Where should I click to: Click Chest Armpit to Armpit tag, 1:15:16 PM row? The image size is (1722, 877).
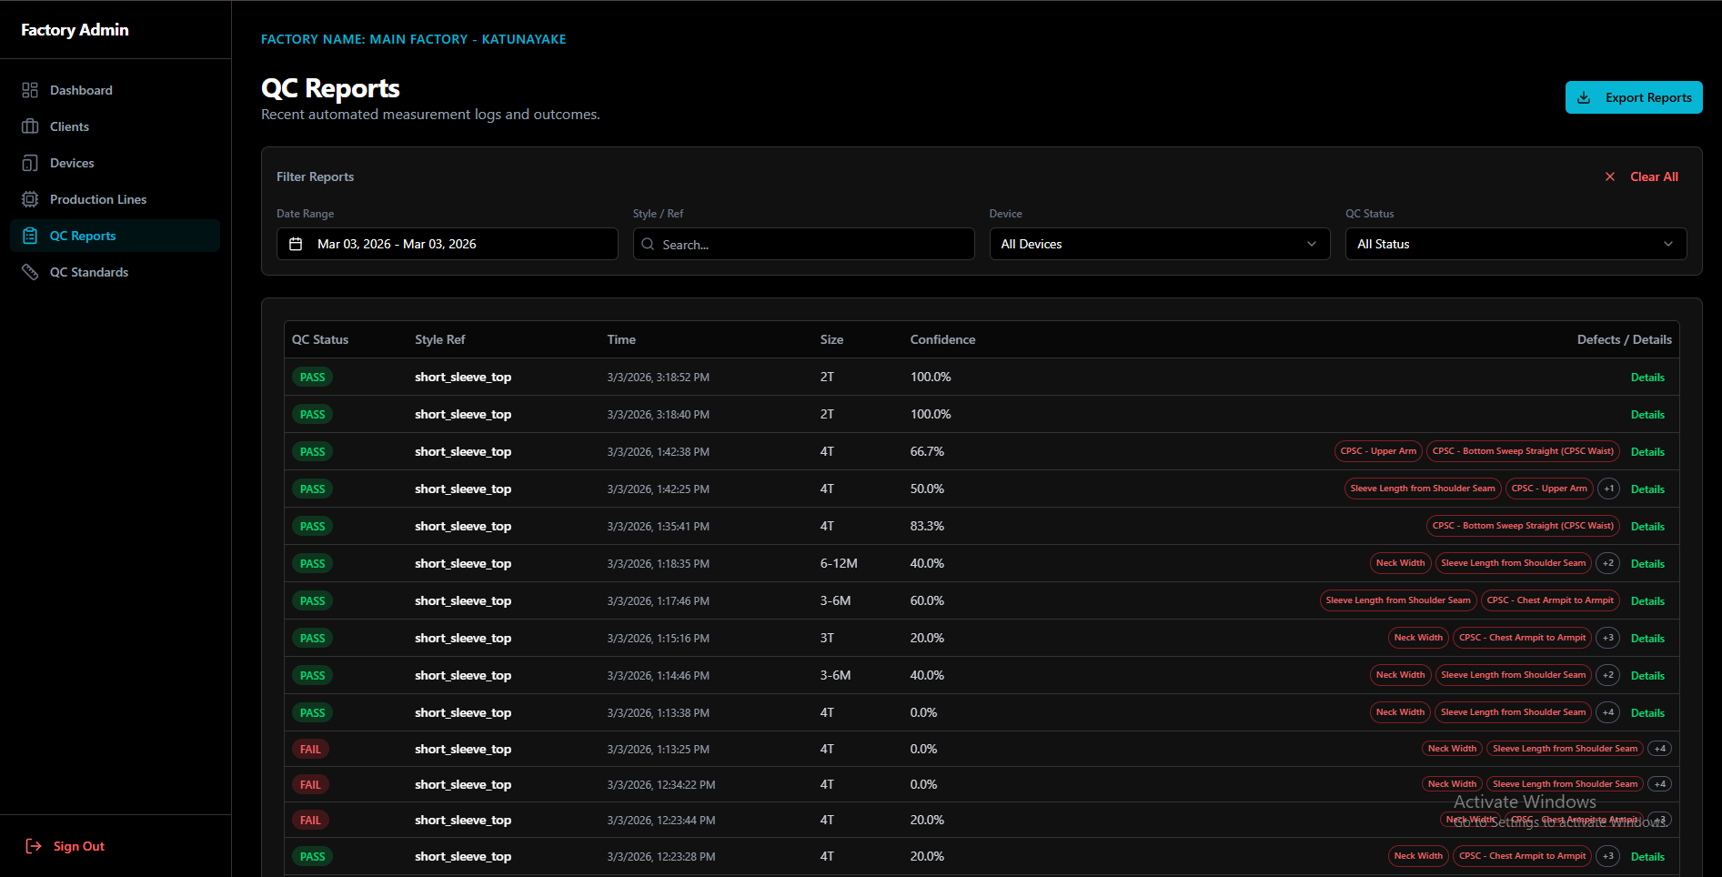[1522, 638]
